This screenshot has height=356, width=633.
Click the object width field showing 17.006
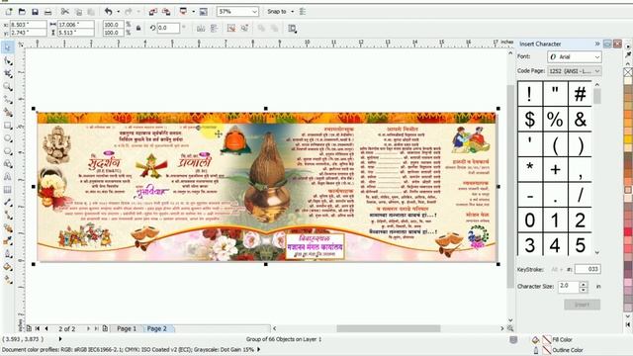click(75, 25)
